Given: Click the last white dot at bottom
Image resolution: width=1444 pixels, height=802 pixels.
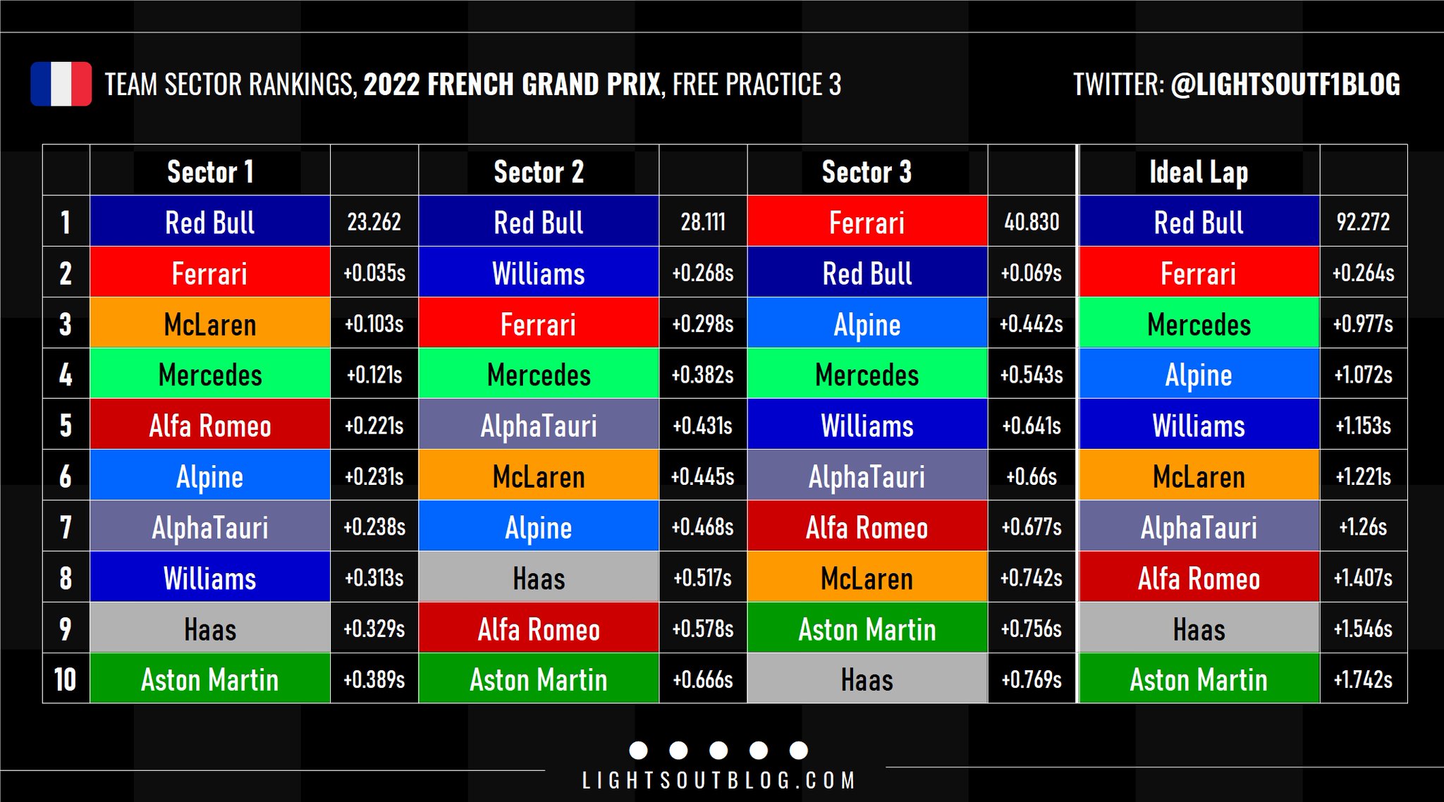Looking at the screenshot, I should [x=799, y=750].
